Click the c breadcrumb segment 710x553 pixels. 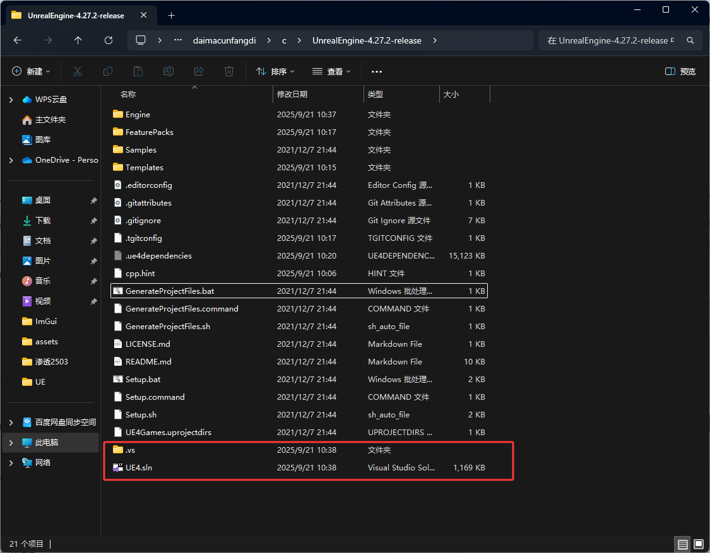point(284,40)
